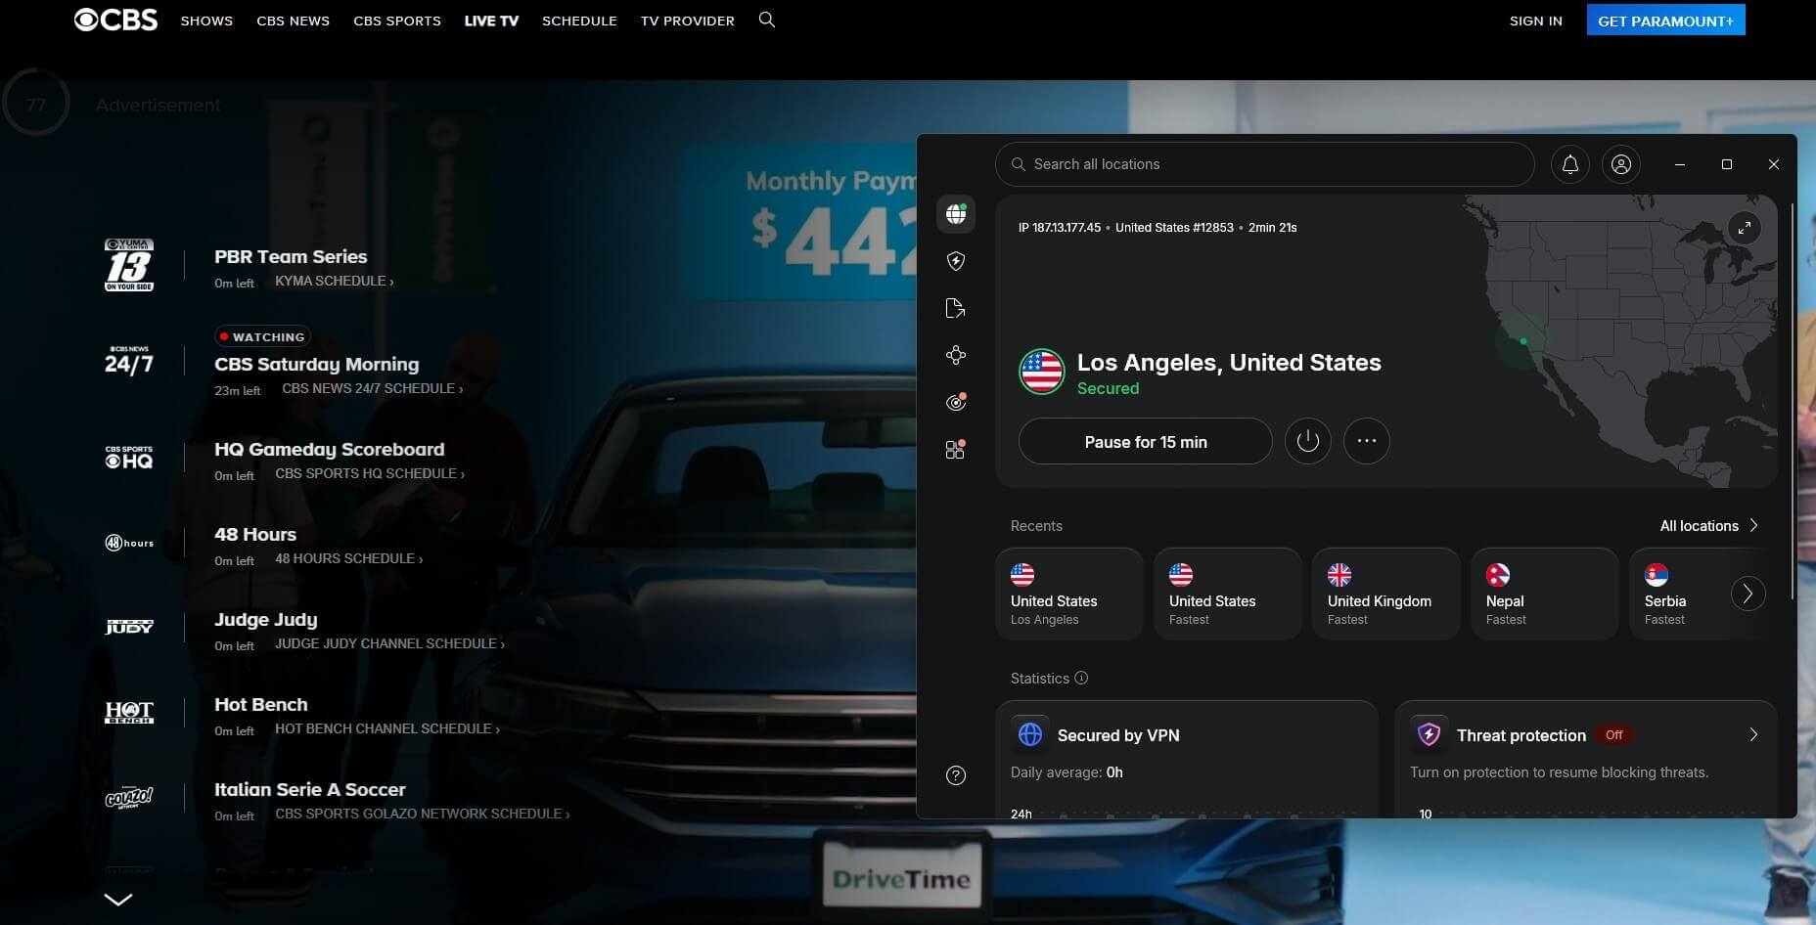Toggle the Threat protection Off badge

pyautogui.click(x=1613, y=734)
